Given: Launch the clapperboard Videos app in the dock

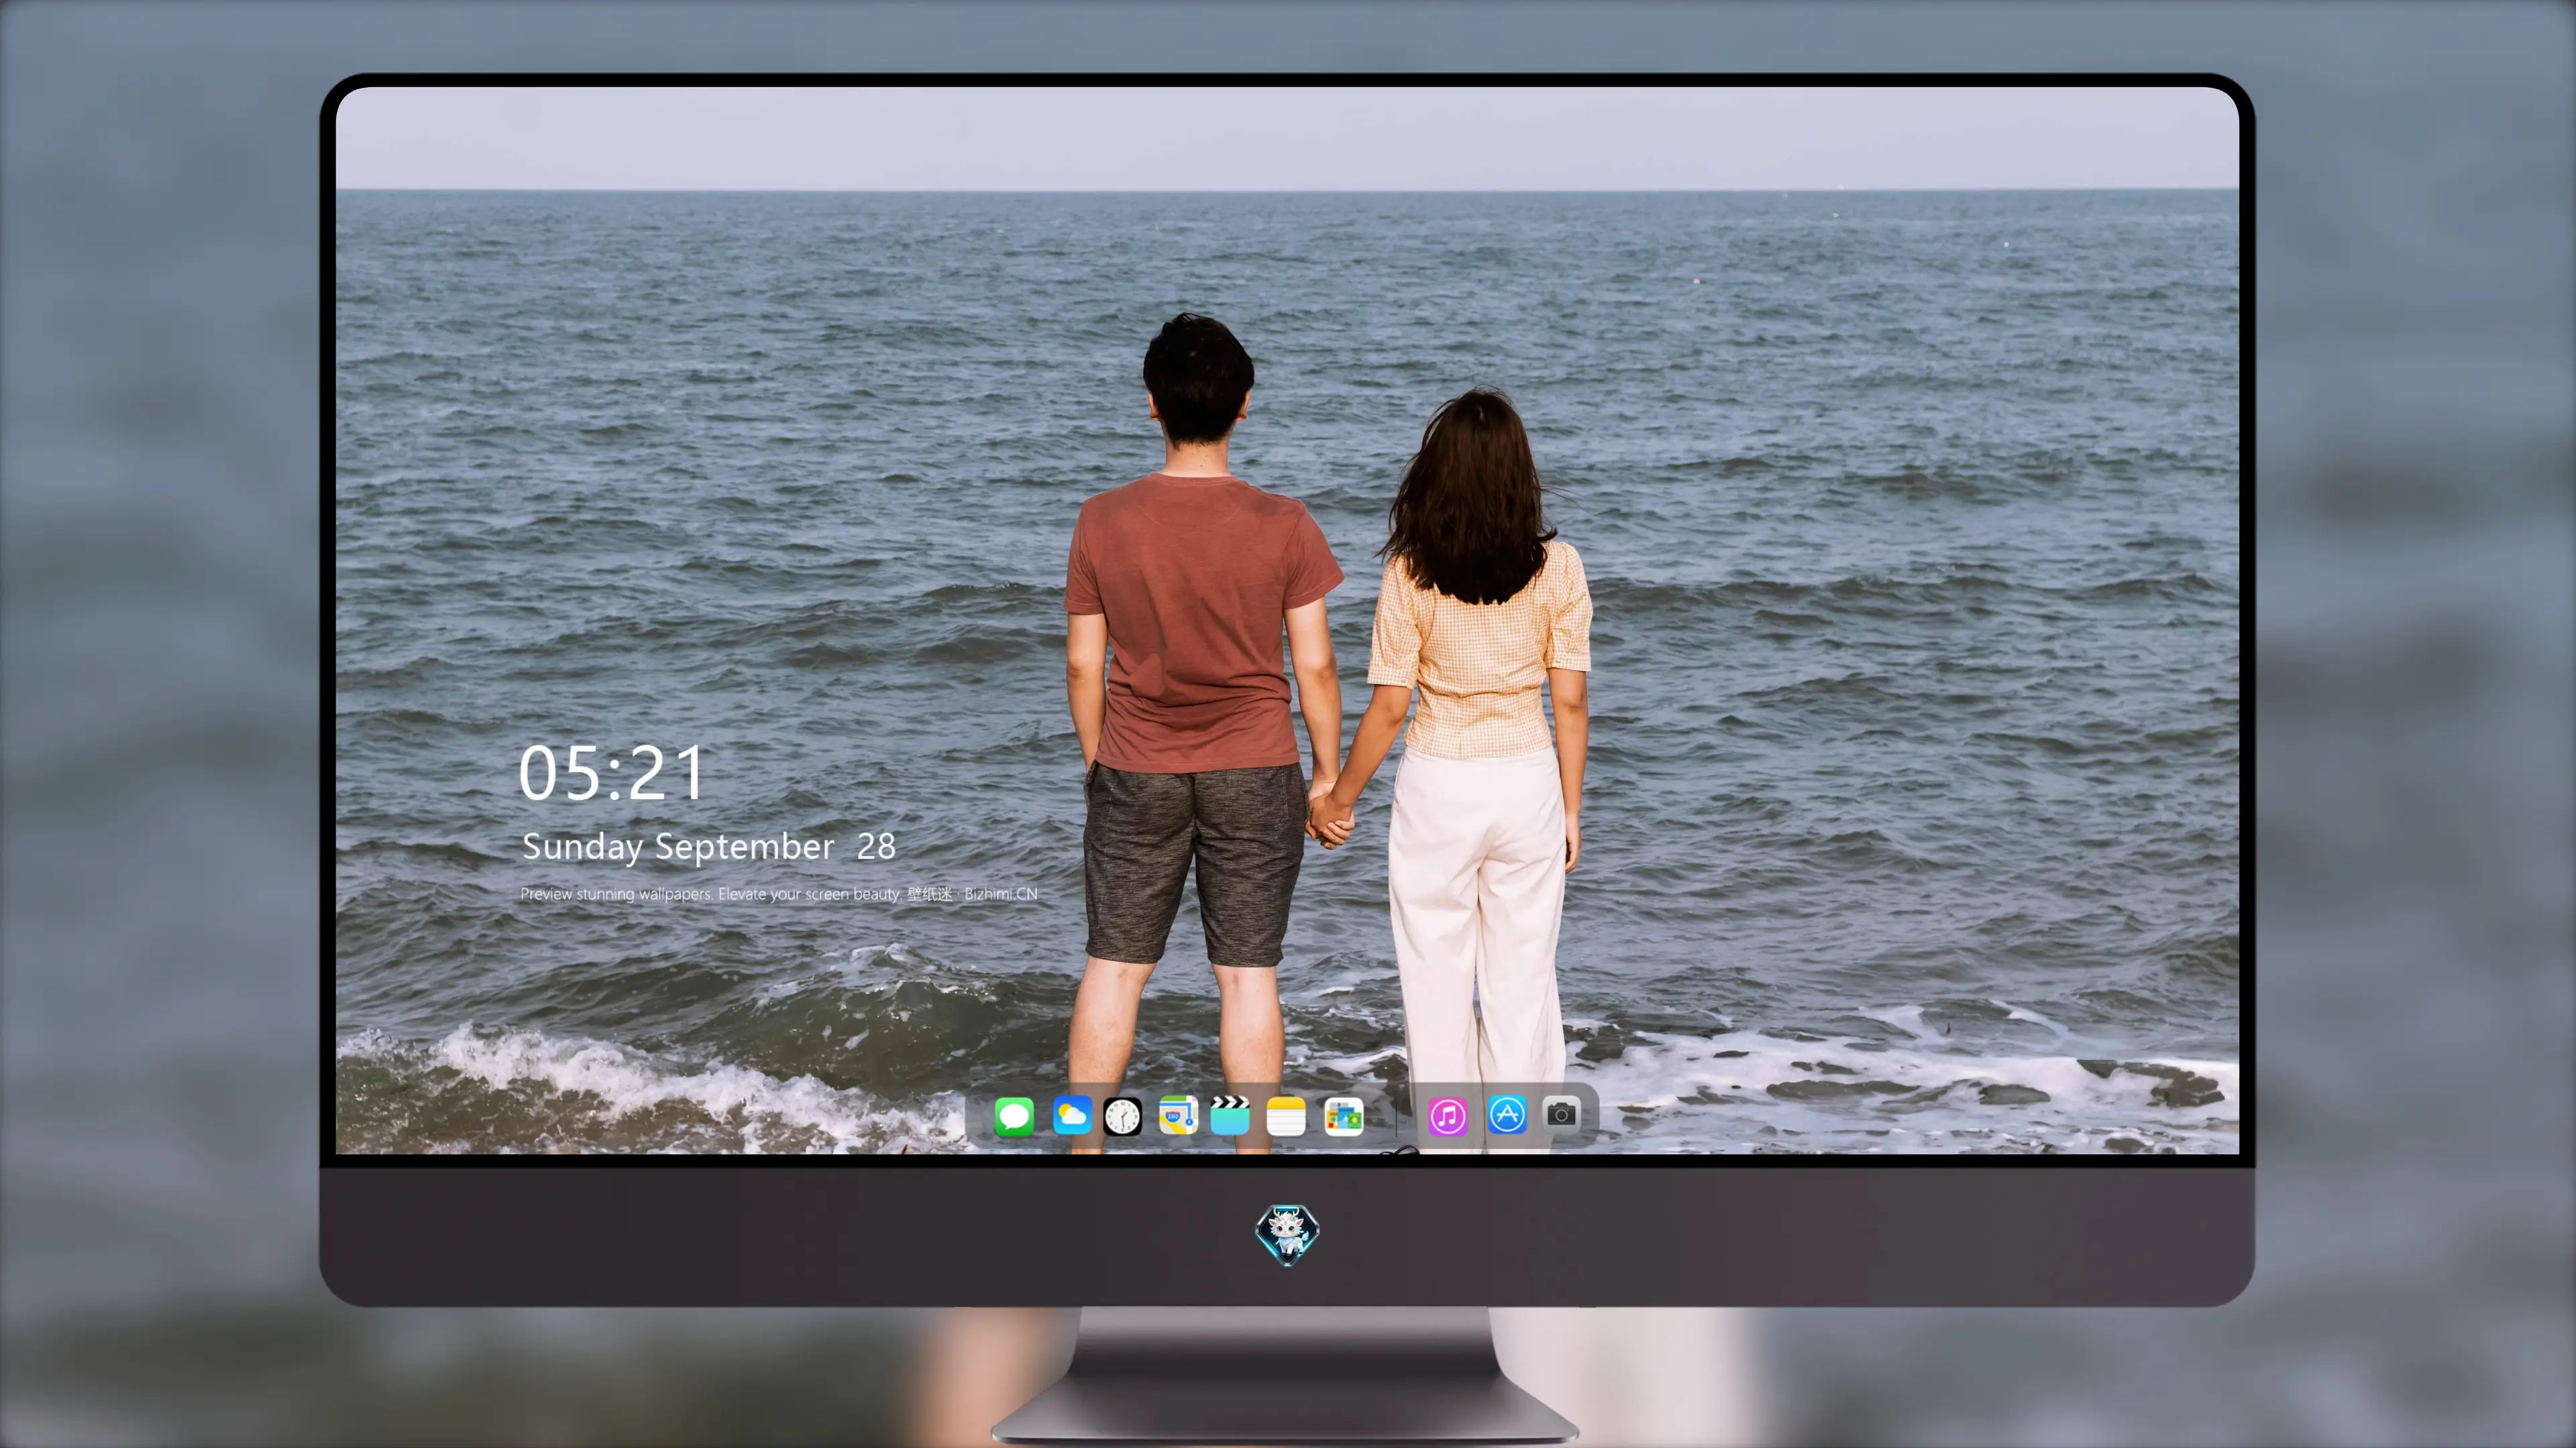Looking at the screenshot, I should (1230, 1115).
